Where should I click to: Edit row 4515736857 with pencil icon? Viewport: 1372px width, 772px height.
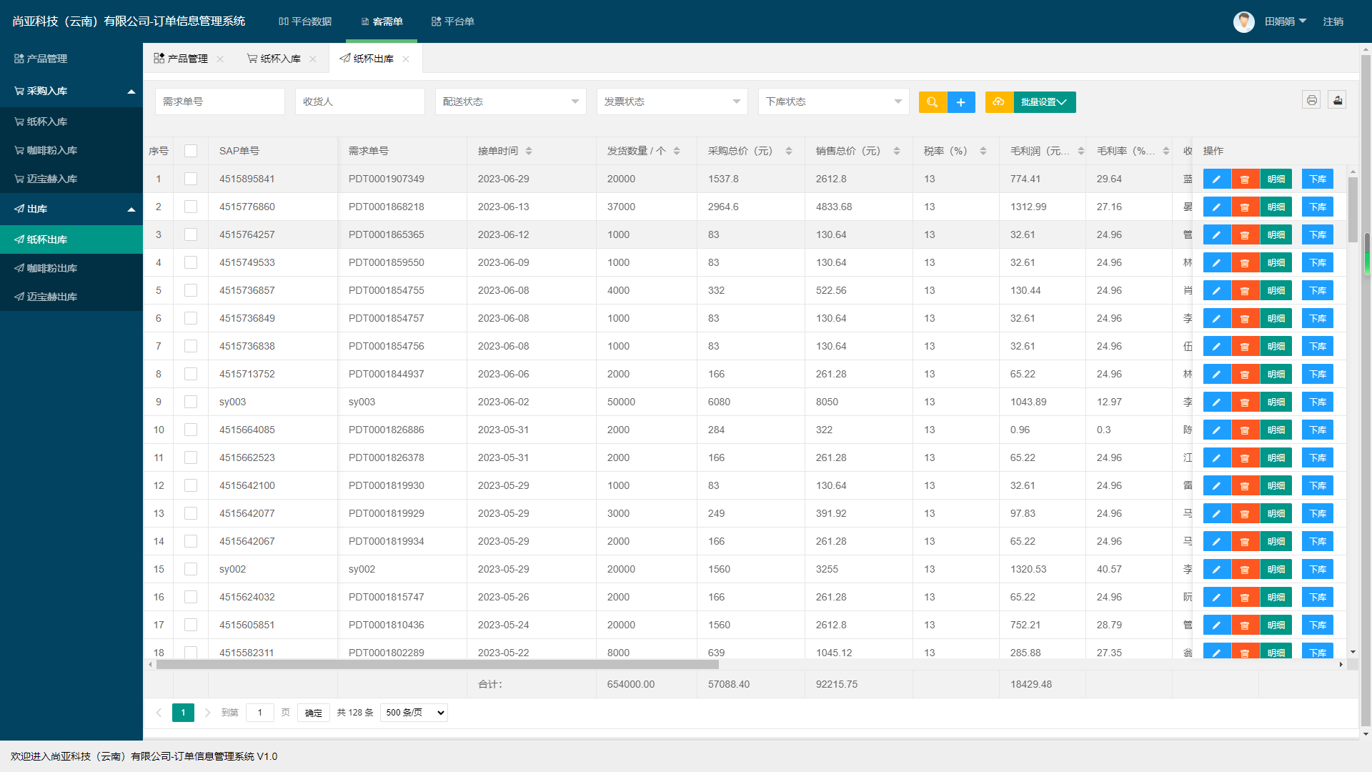pyautogui.click(x=1217, y=291)
